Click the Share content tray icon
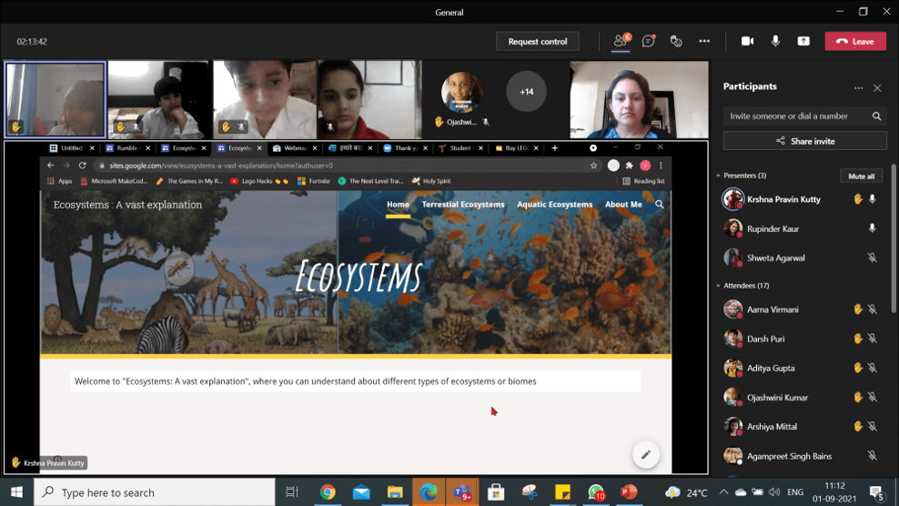Screen dimensions: 899x506 803,41
